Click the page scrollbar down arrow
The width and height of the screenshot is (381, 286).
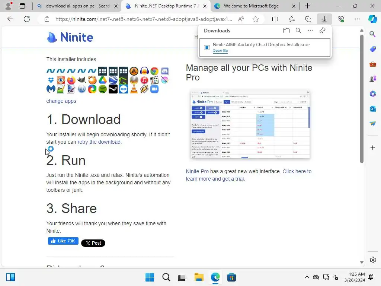point(362,262)
